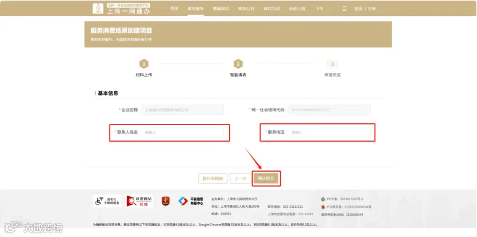Open the 走进上海 nav item
Screen dimensions: 477x237
tap(297, 9)
